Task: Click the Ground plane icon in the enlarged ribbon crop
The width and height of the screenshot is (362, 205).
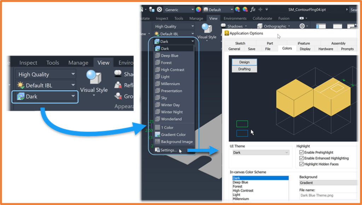Action: coord(118,96)
